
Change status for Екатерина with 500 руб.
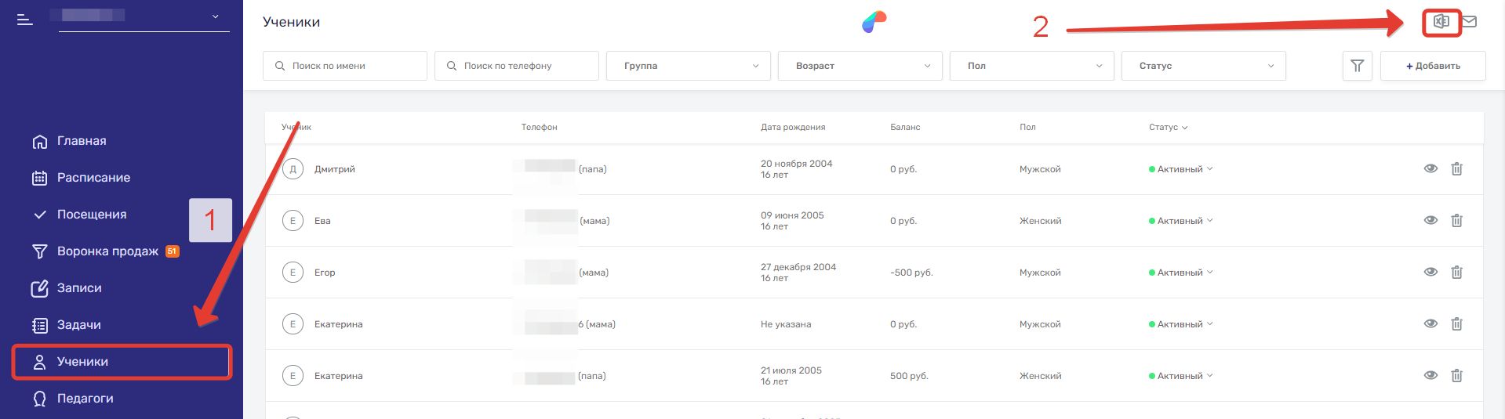coord(1181,376)
